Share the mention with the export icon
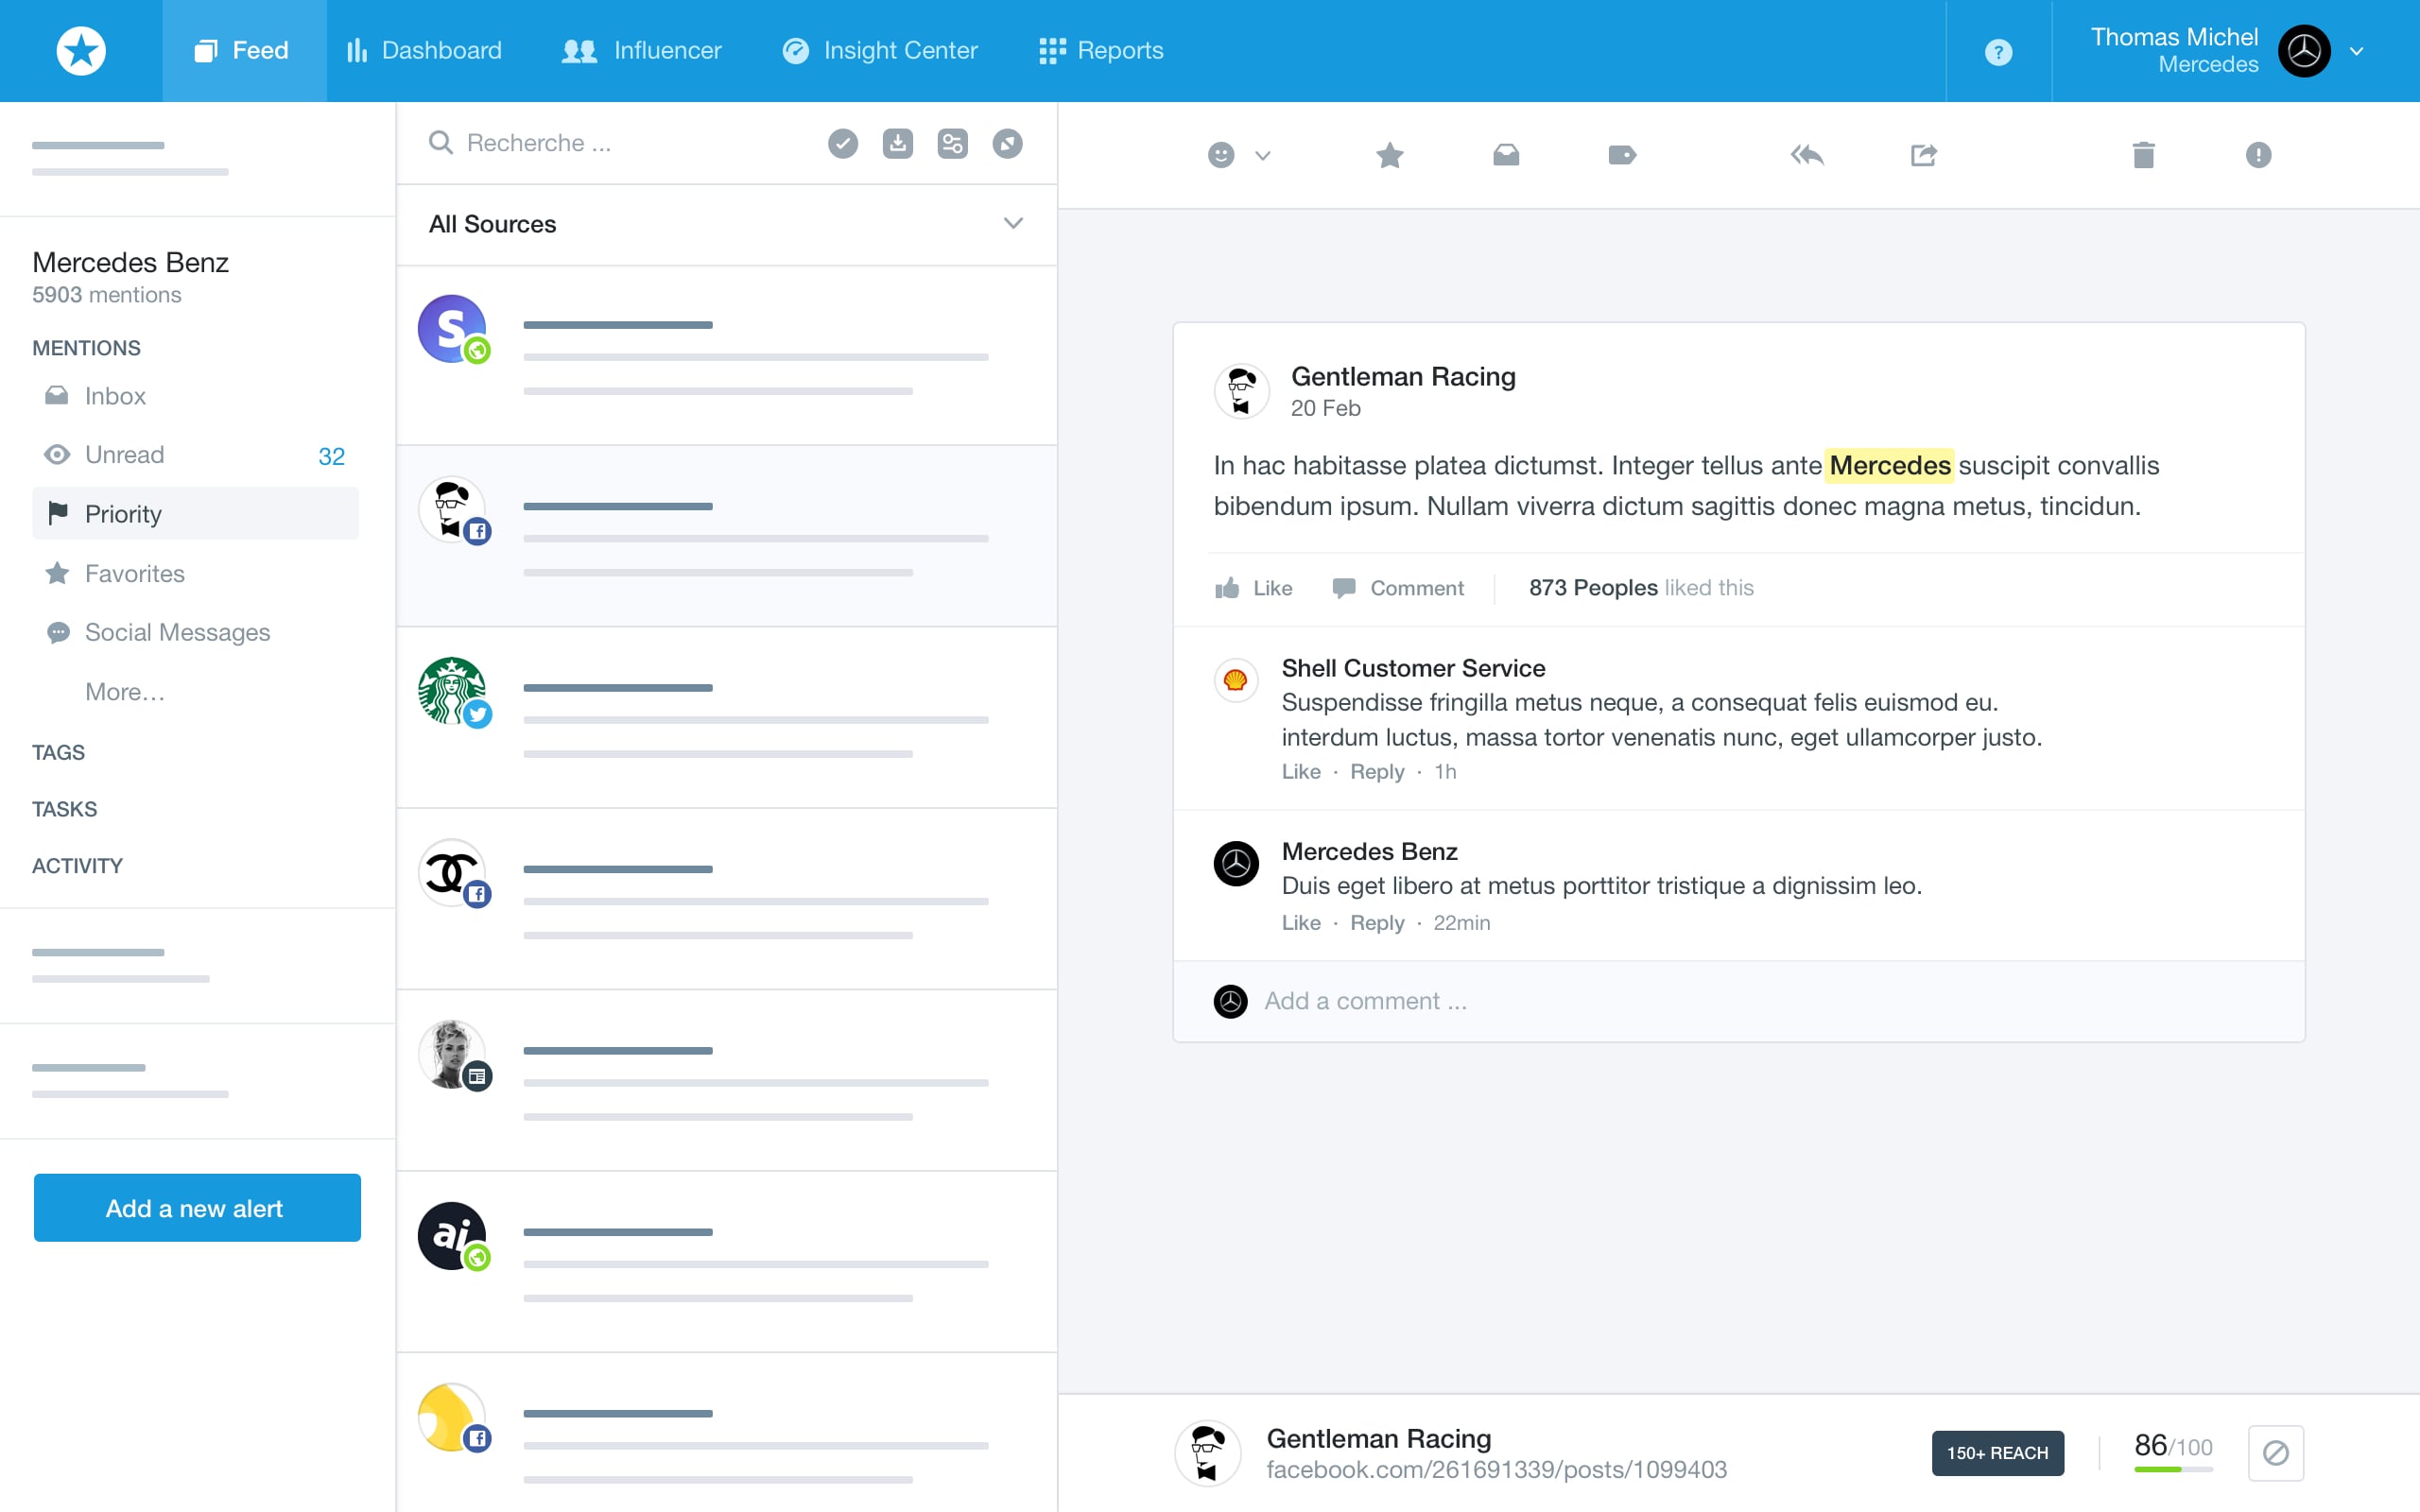 tap(1923, 155)
